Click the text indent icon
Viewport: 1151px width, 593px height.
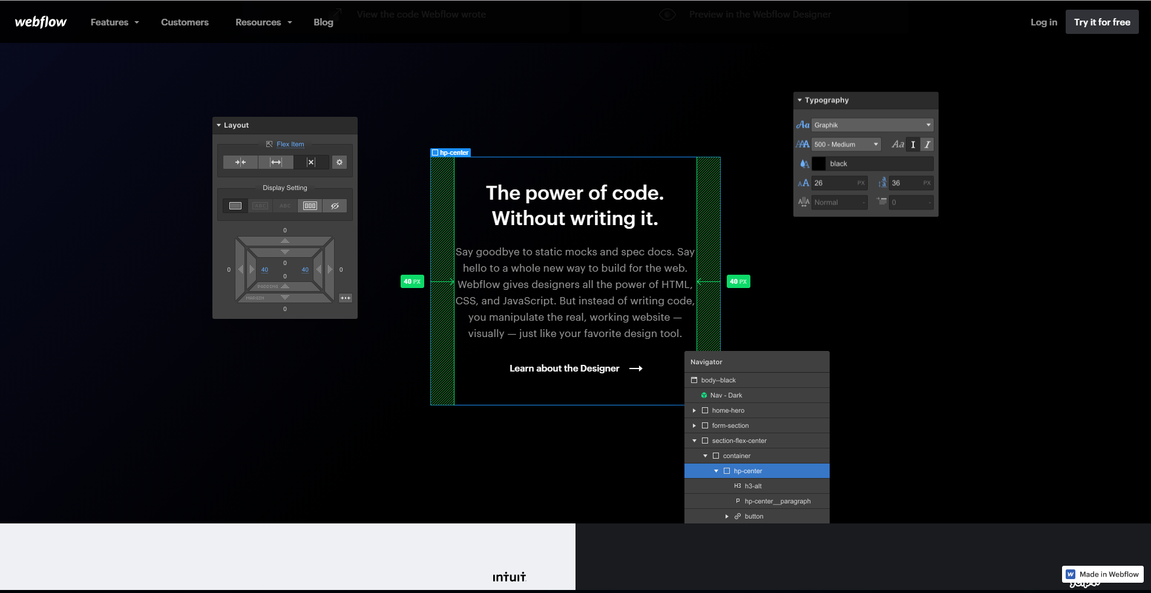click(x=882, y=201)
